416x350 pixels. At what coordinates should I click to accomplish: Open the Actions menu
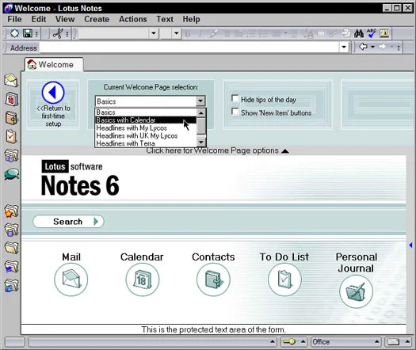tap(132, 19)
